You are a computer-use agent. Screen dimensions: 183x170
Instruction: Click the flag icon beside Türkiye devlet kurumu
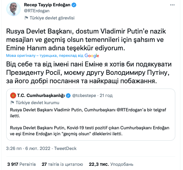[13, 103]
